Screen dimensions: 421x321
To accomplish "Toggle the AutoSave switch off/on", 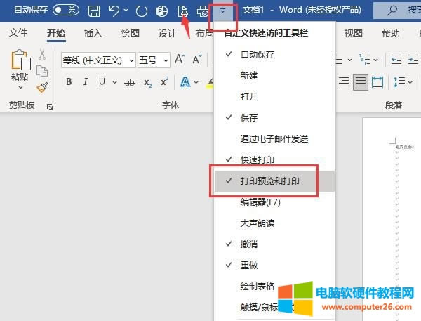I will click(x=66, y=11).
